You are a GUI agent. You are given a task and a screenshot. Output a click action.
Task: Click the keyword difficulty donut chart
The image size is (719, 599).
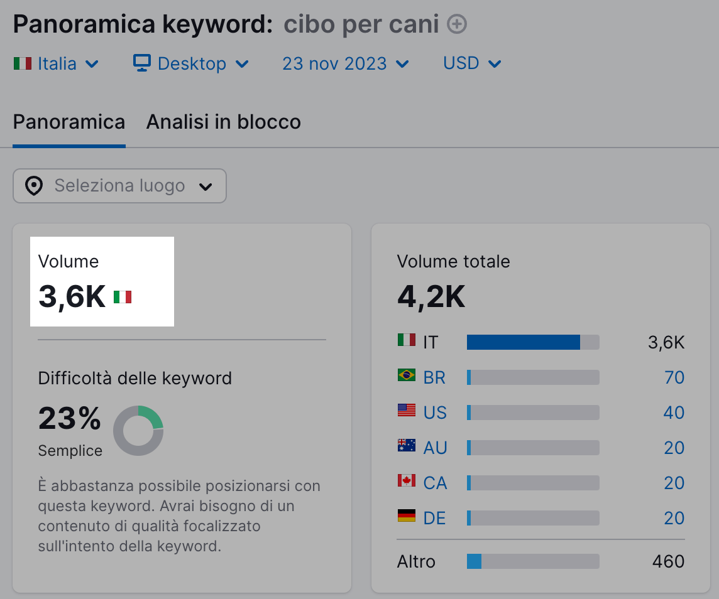tap(138, 431)
